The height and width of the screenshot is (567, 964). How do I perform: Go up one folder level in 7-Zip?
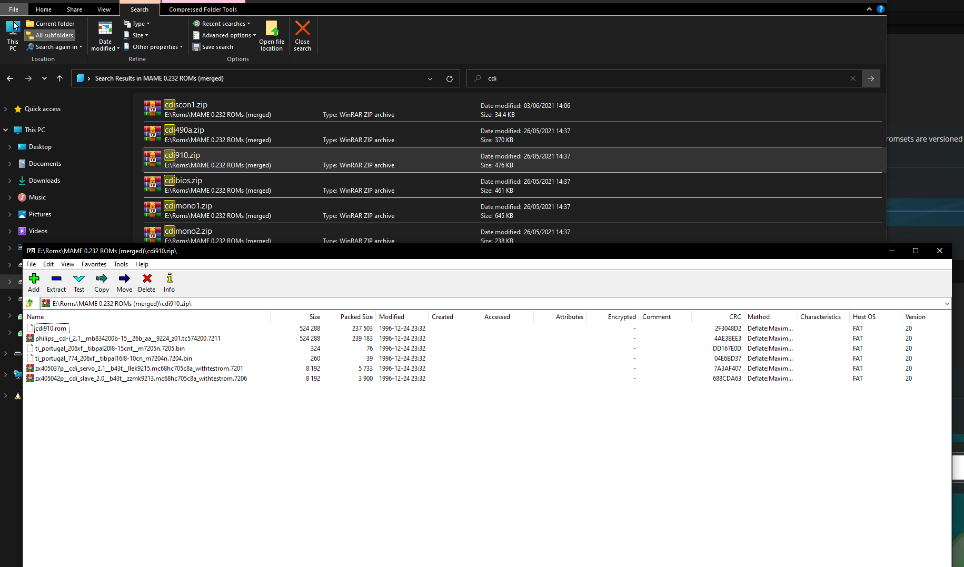(29, 303)
